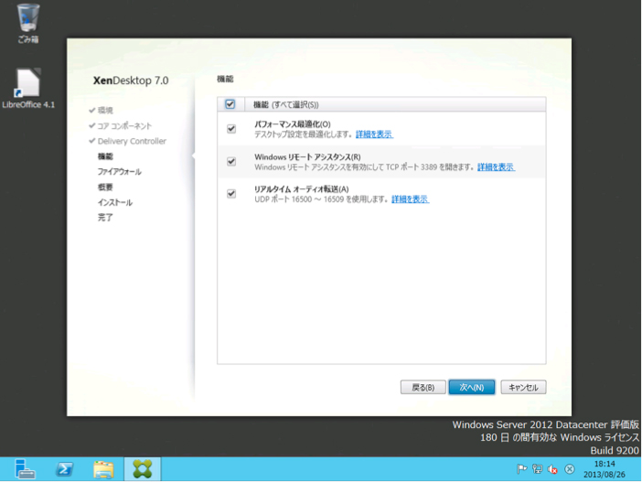Open 詳細を表示 link for パフォーマンス最適化

coord(374,134)
